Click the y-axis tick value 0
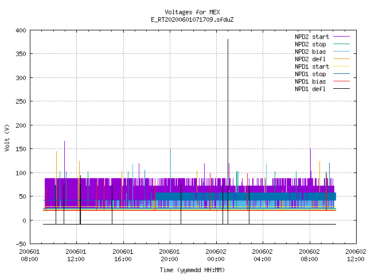Image resolution: width=367 pixels, height=275 pixels. (x=24, y=221)
